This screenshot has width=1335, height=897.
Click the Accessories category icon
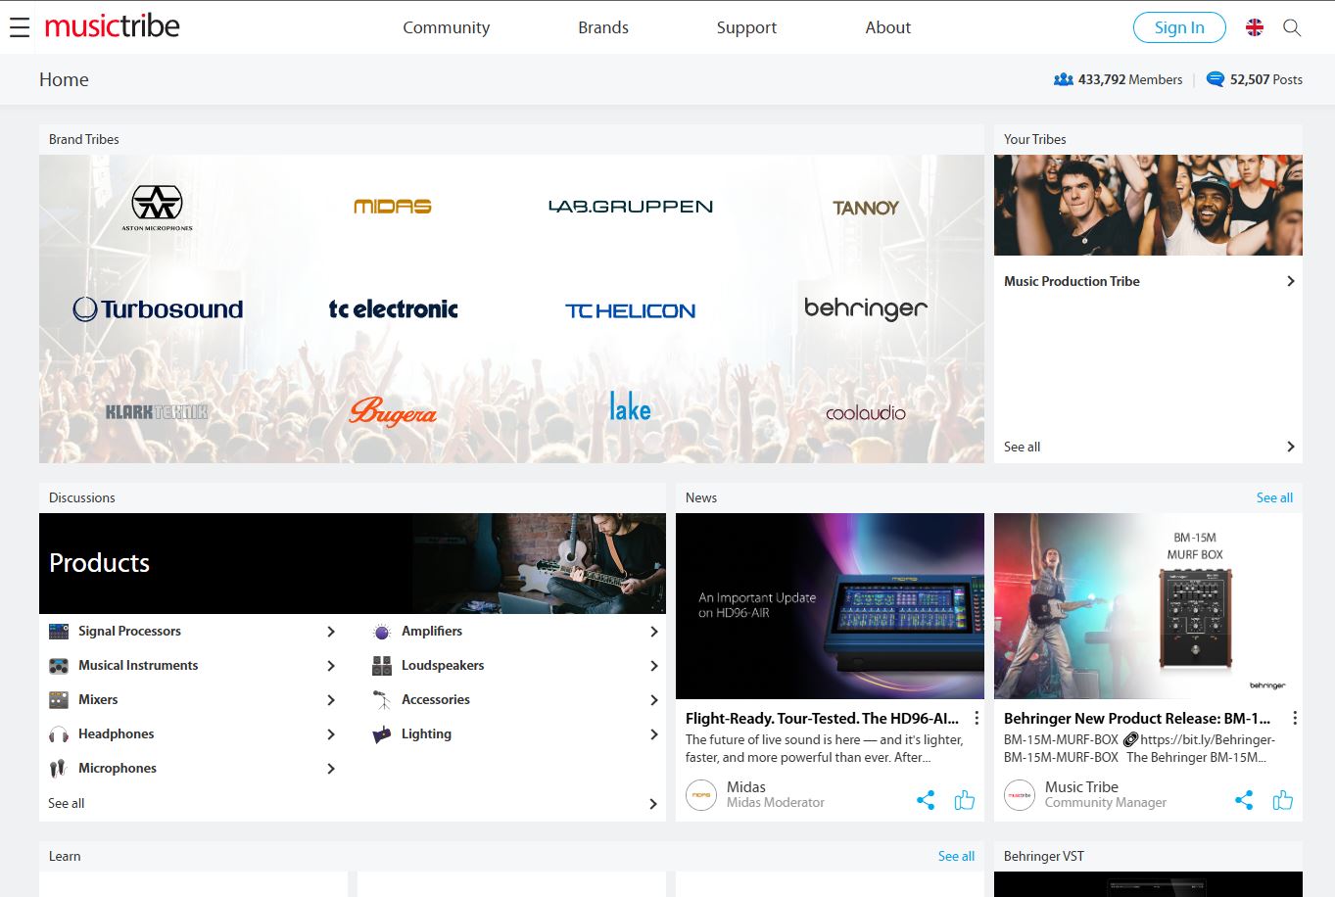tap(382, 700)
